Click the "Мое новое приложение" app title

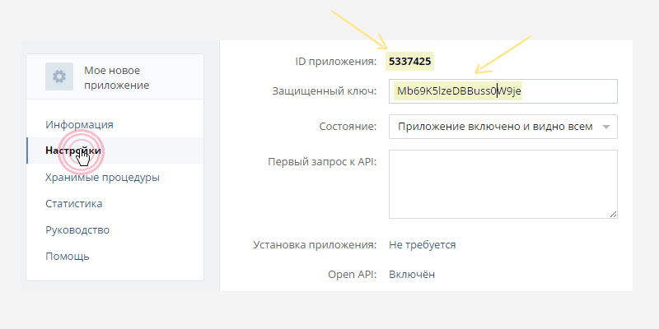116,77
